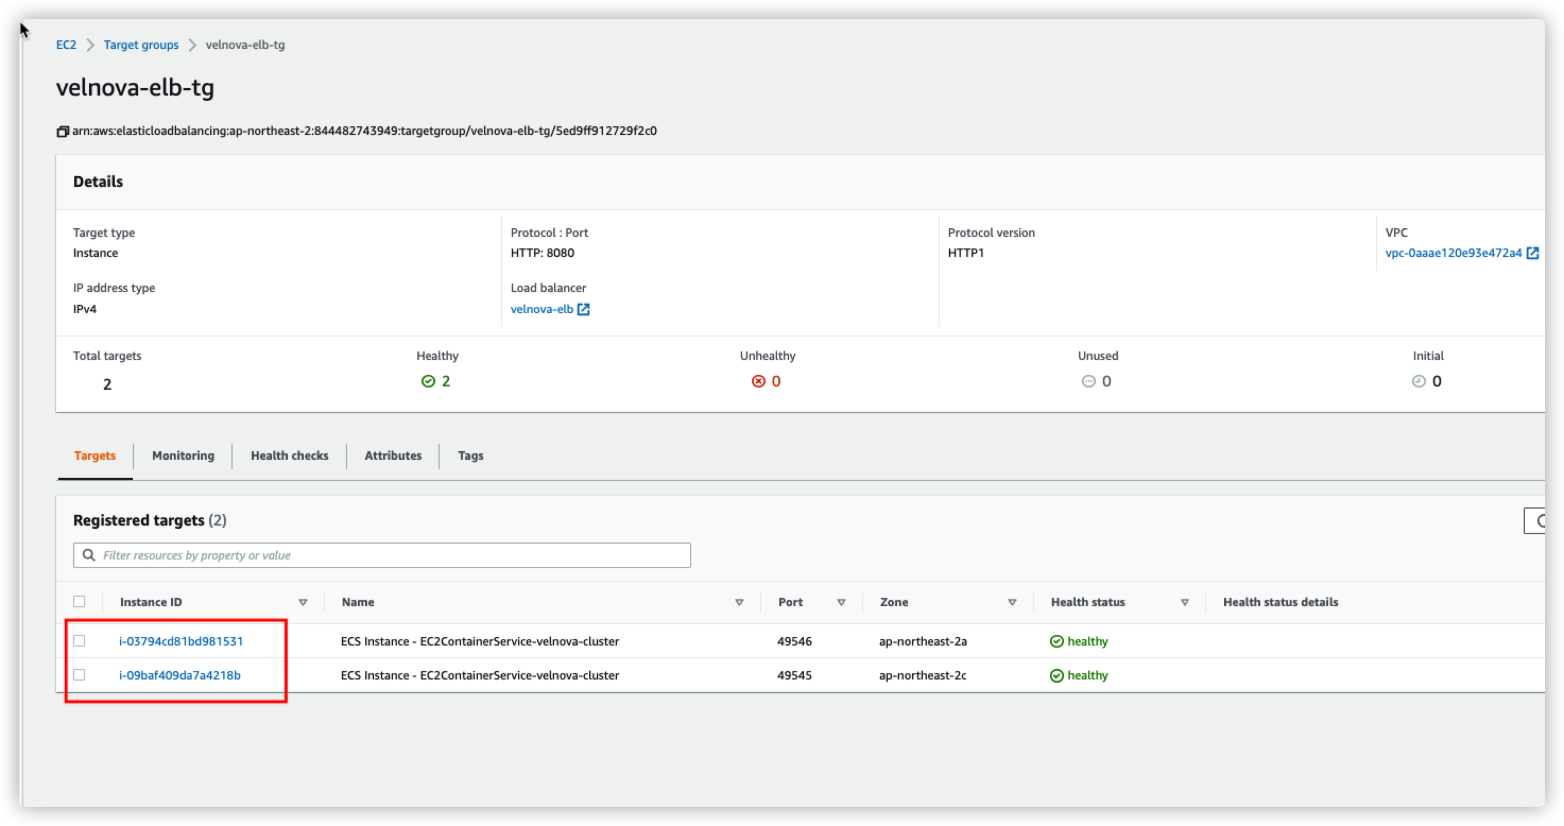This screenshot has width=1564, height=826.
Task: Sort by Port column arrow
Action: click(841, 602)
